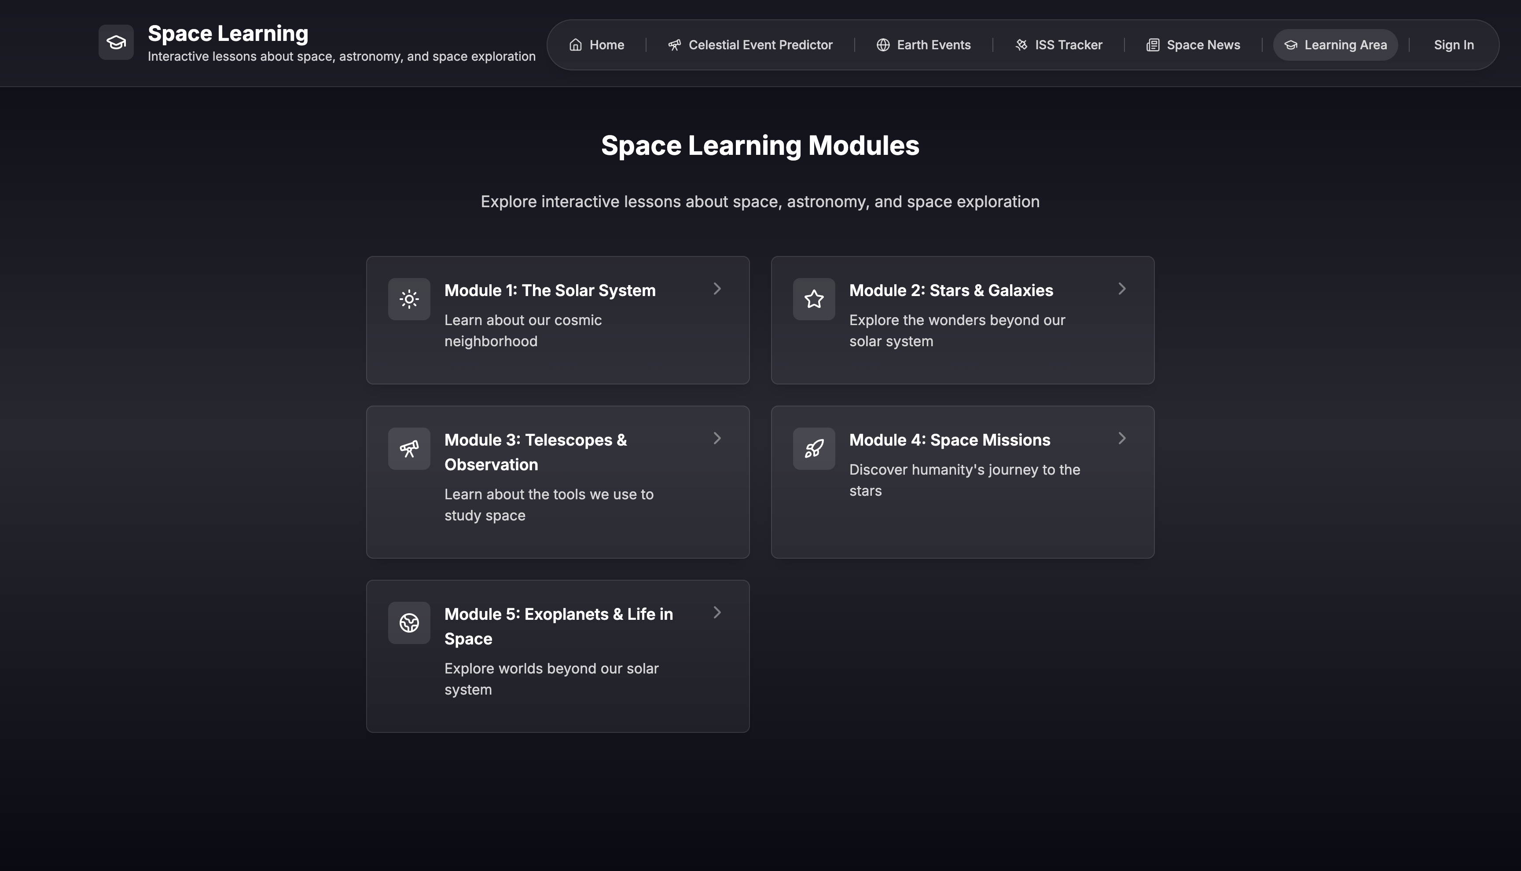Click the telescope icon on Module 3
Viewport: 1521px width, 871px height.
coord(409,449)
